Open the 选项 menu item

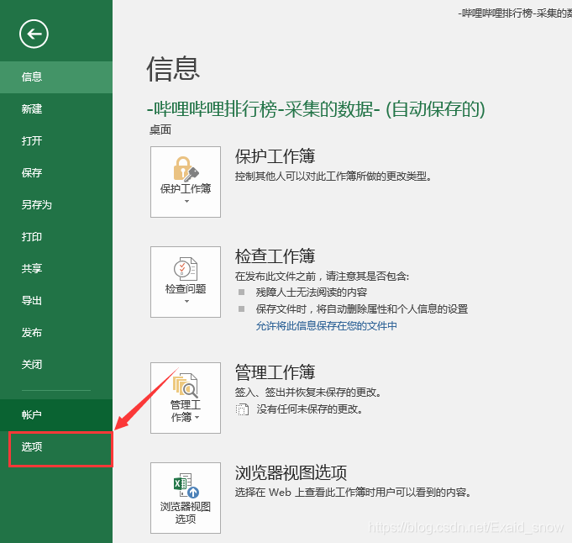coord(56,447)
